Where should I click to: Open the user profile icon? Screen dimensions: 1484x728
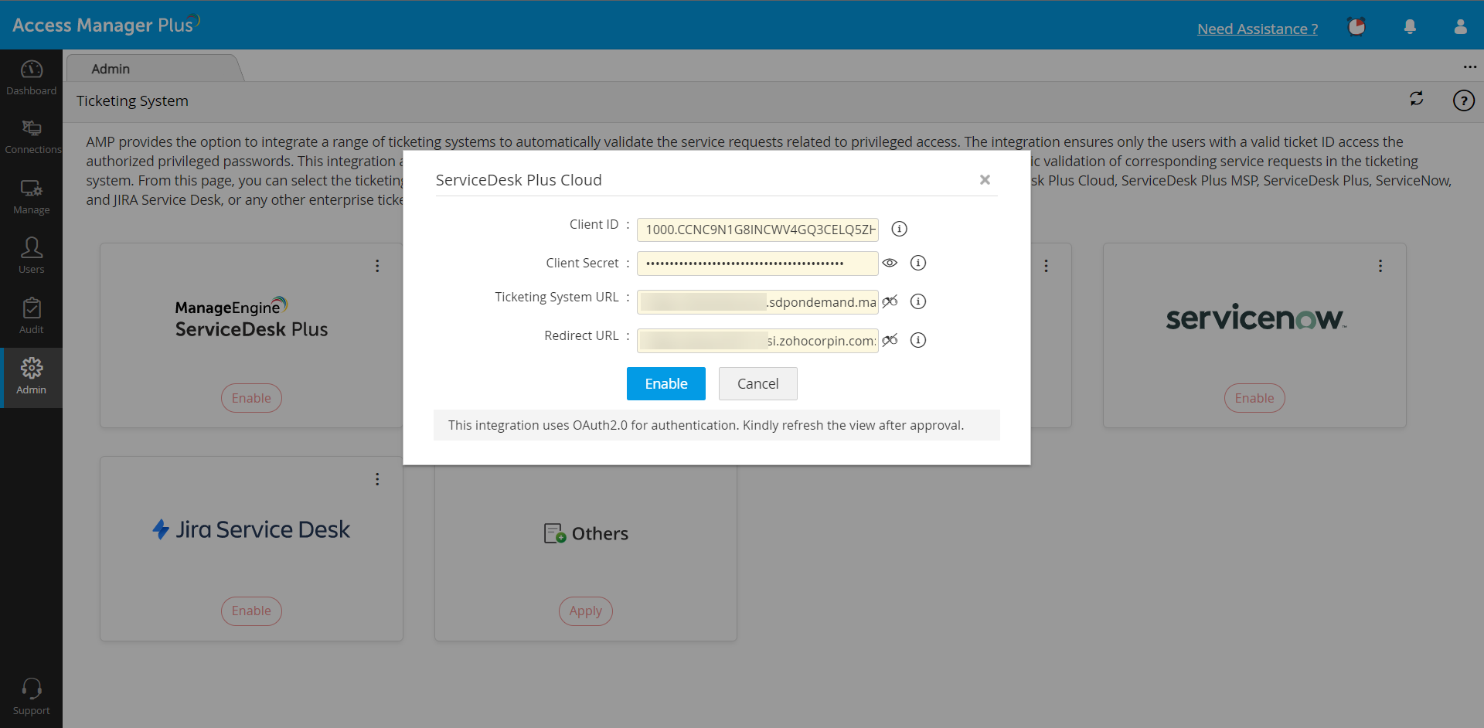[x=1460, y=27]
